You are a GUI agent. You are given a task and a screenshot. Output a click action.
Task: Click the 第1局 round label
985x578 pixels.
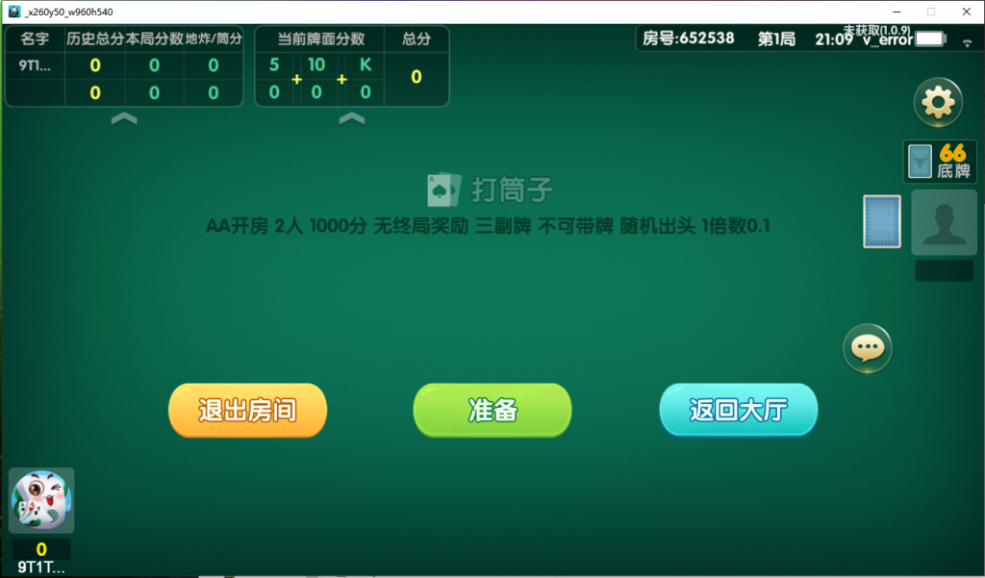coord(774,38)
